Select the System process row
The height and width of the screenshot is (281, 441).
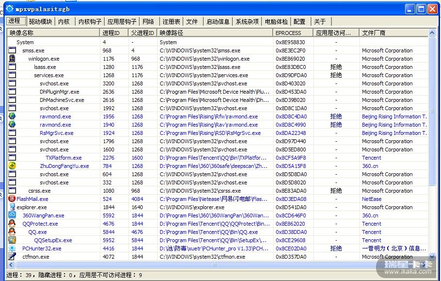(x=218, y=42)
